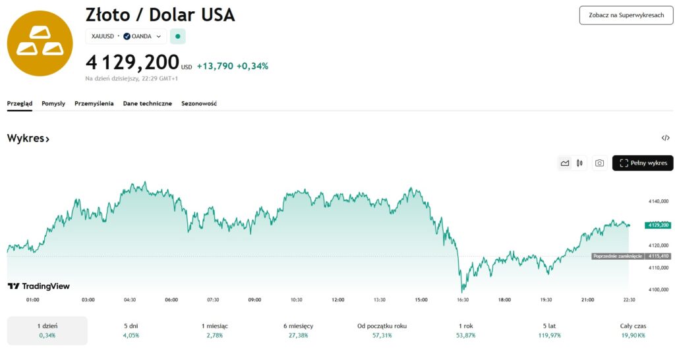Choose the Od początku roku range

pos(382,330)
